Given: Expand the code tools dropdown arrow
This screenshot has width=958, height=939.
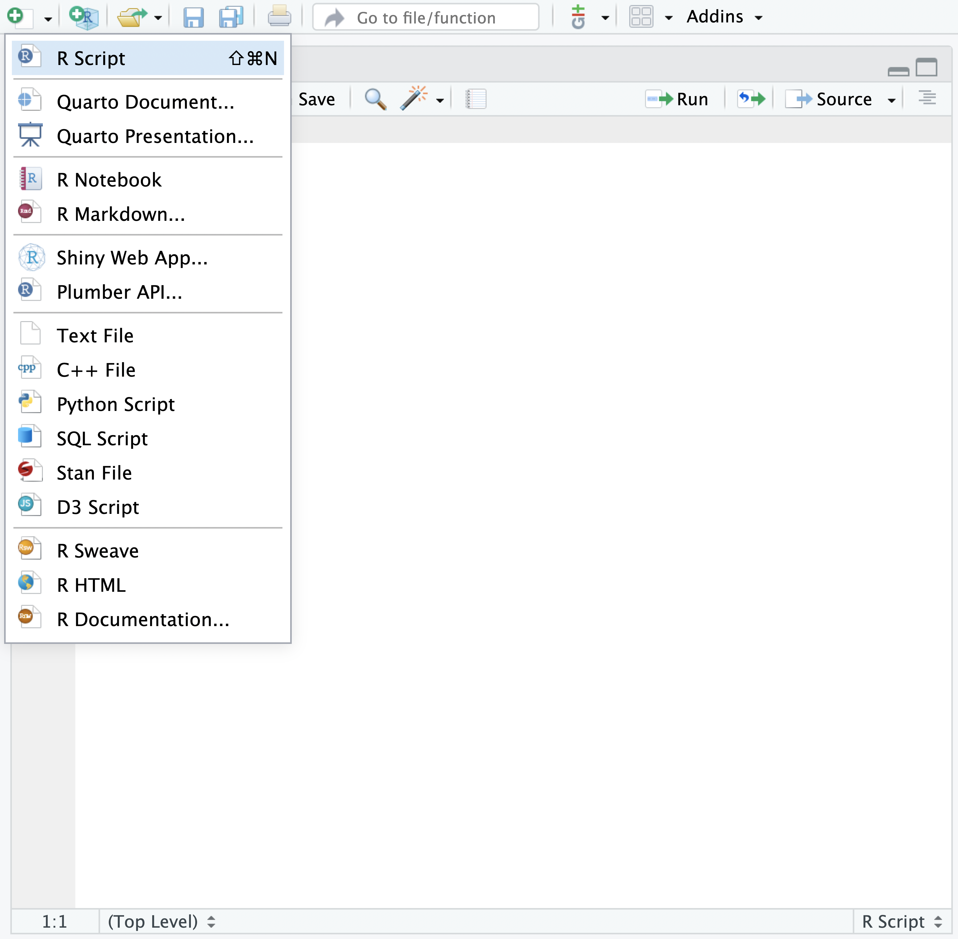Looking at the screenshot, I should click(440, 101).
